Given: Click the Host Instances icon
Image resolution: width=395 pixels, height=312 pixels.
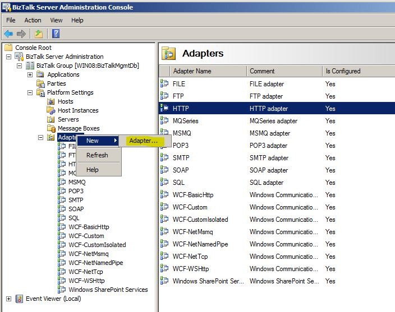Looking at the screenshot, I should (51, 110).
